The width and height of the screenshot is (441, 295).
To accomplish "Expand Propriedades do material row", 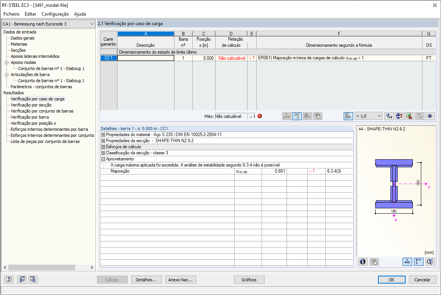I will coord(103,135).
